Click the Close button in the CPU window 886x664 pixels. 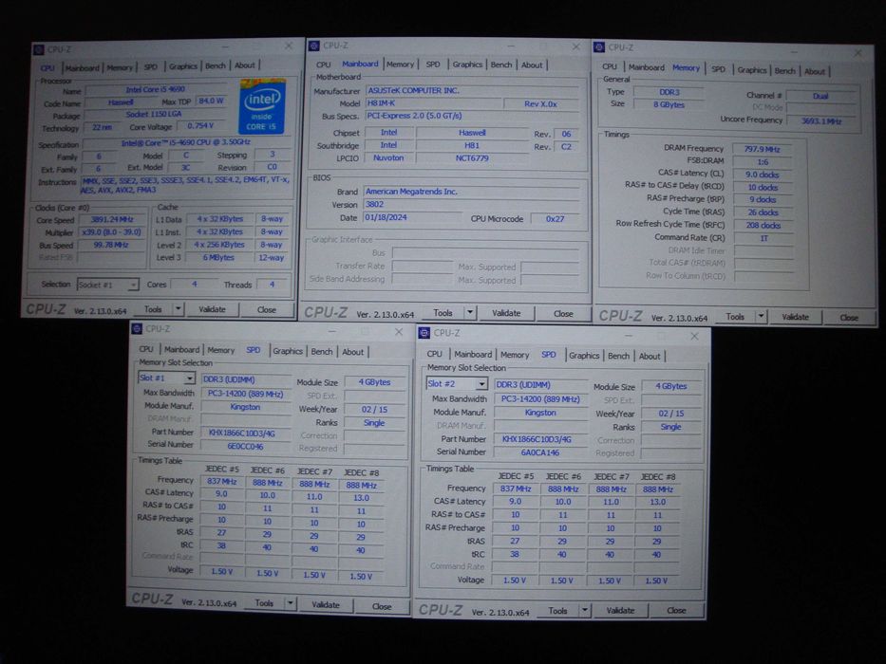pyautogui.click(x=267, y=310)
